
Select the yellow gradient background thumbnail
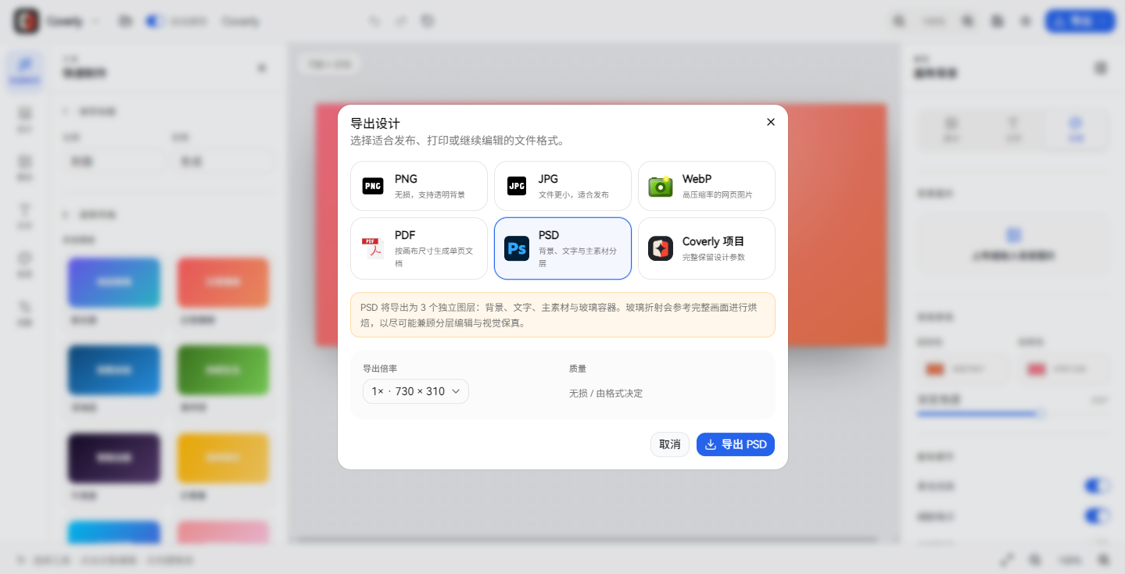coord(224,458)
